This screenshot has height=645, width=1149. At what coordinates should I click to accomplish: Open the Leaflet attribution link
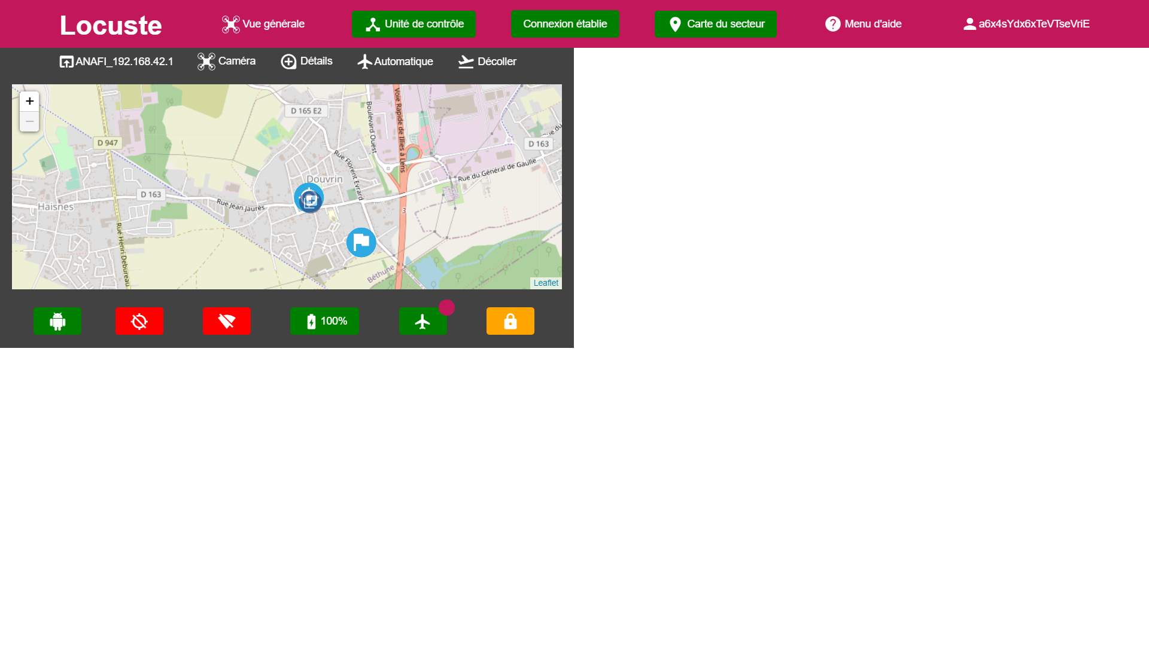click(x=546, y=283)
